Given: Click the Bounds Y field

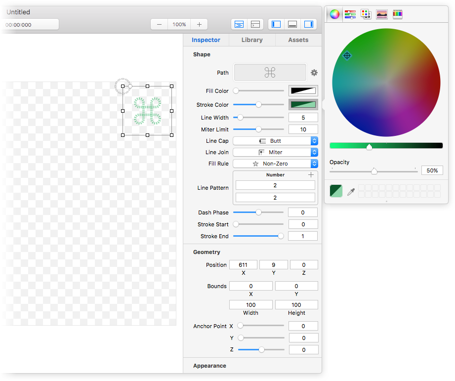Looking at the screenshot, I should pos(296,286).
